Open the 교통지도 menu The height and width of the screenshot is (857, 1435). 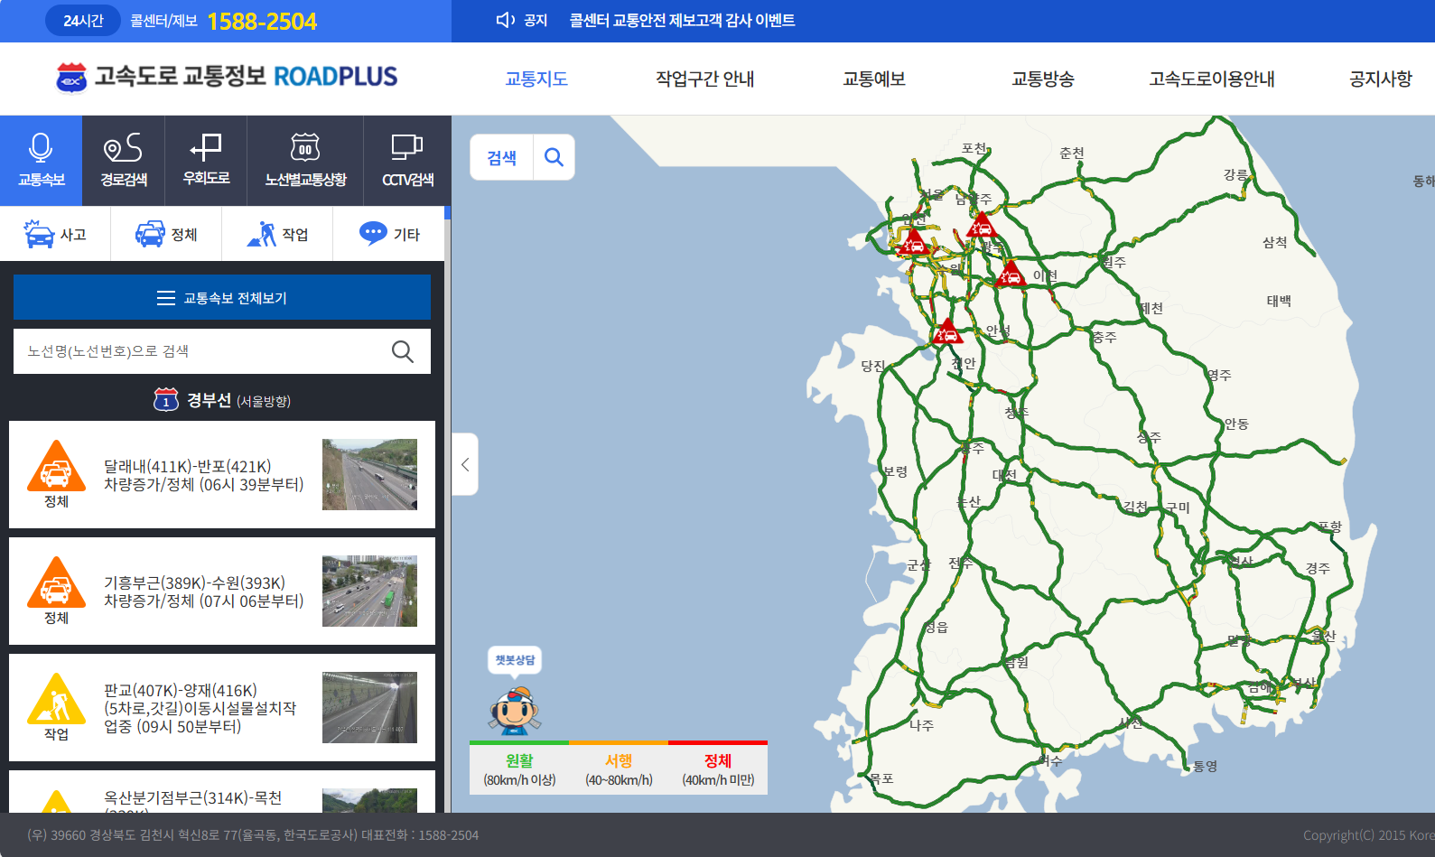(536, 79)
